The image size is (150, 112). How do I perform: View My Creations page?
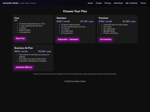click(x=132, y=3)
